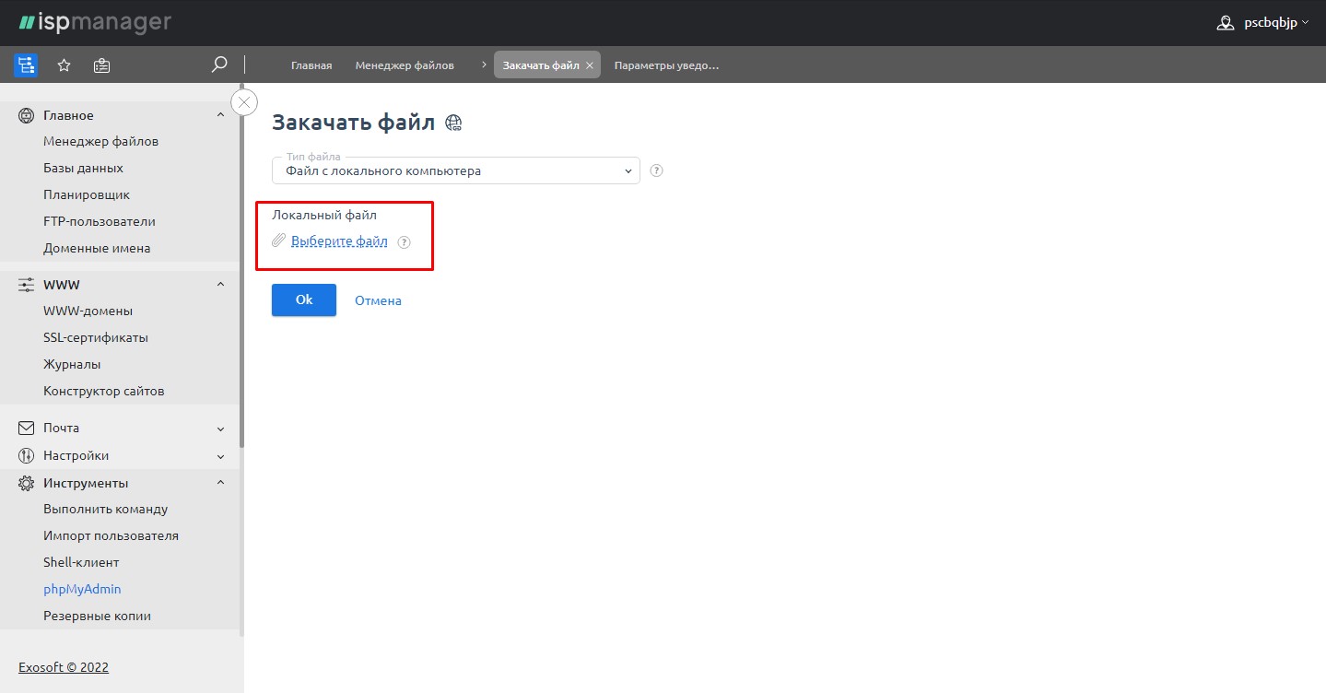Screen dimensions: 1326x693
Task: Open the pscbqbjp user menu dropdown
Action: pos(1276,23)
